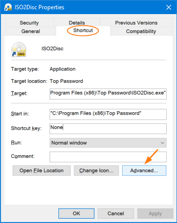Open the Advanced shortcut options
The height and width of the screenshot is (223, 177).
[144, 171]
